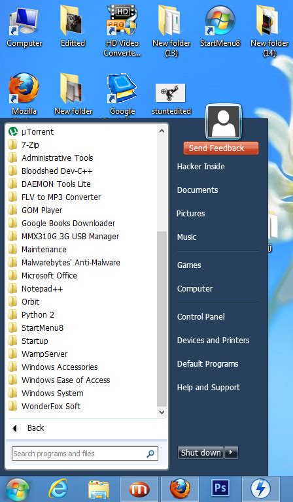Open the red M app on taskbar

point(139,489)
